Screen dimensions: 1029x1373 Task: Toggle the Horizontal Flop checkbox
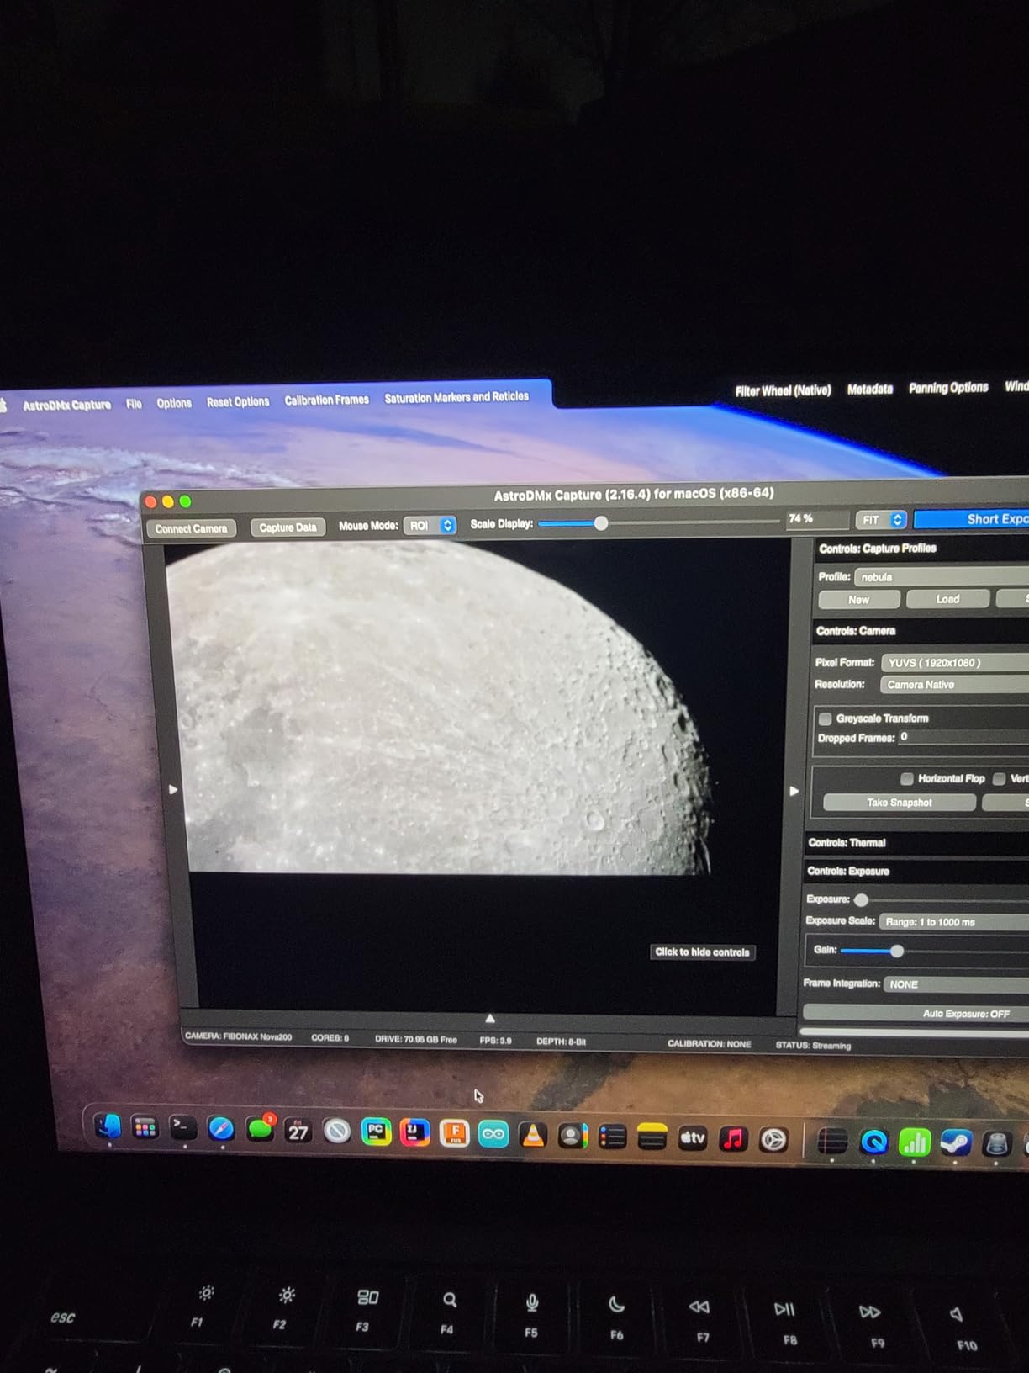pos(906,779)
